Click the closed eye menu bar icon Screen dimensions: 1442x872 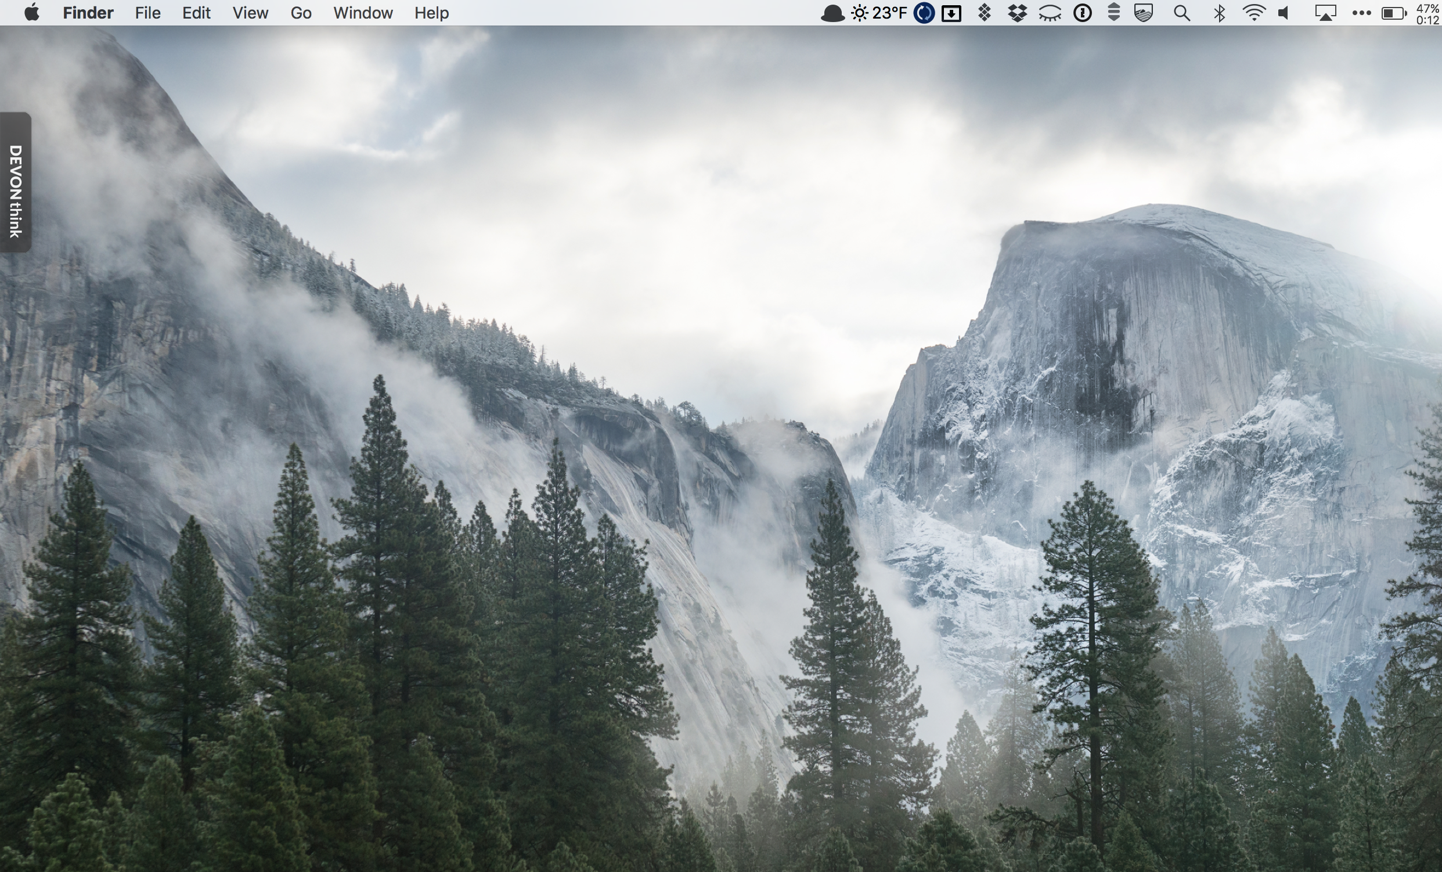point(1050,13)
